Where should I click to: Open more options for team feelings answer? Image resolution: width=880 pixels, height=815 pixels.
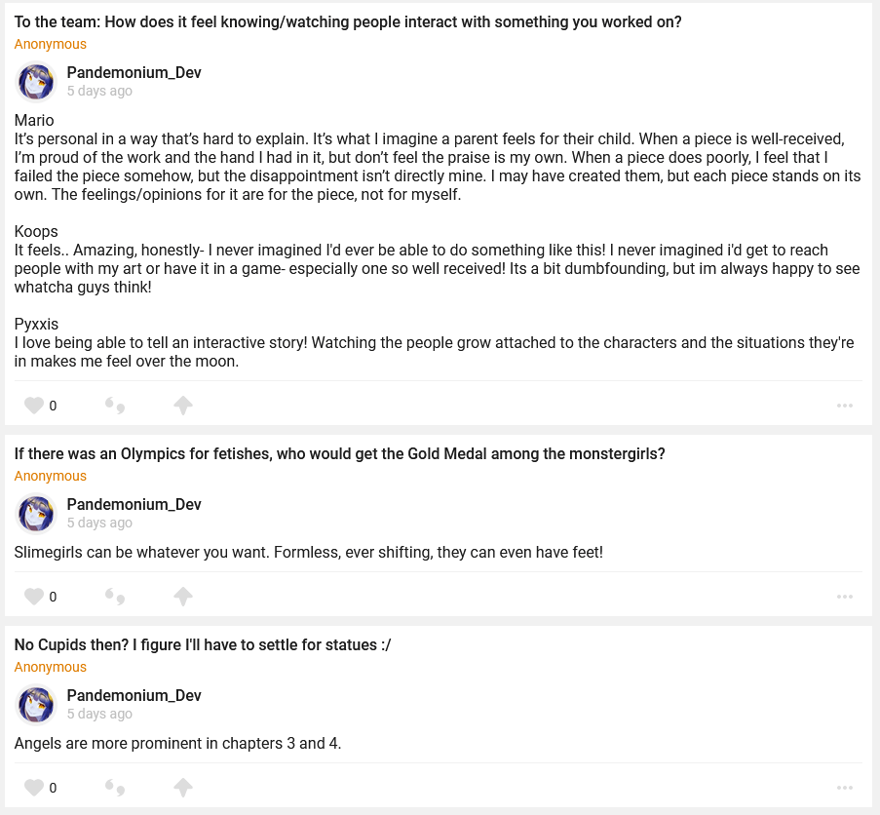pos(845,406)
